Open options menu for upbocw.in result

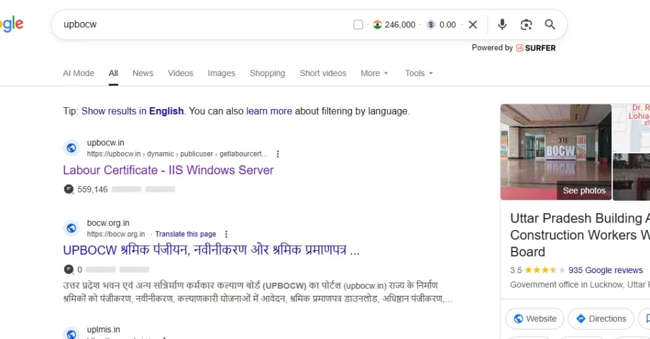278,154
